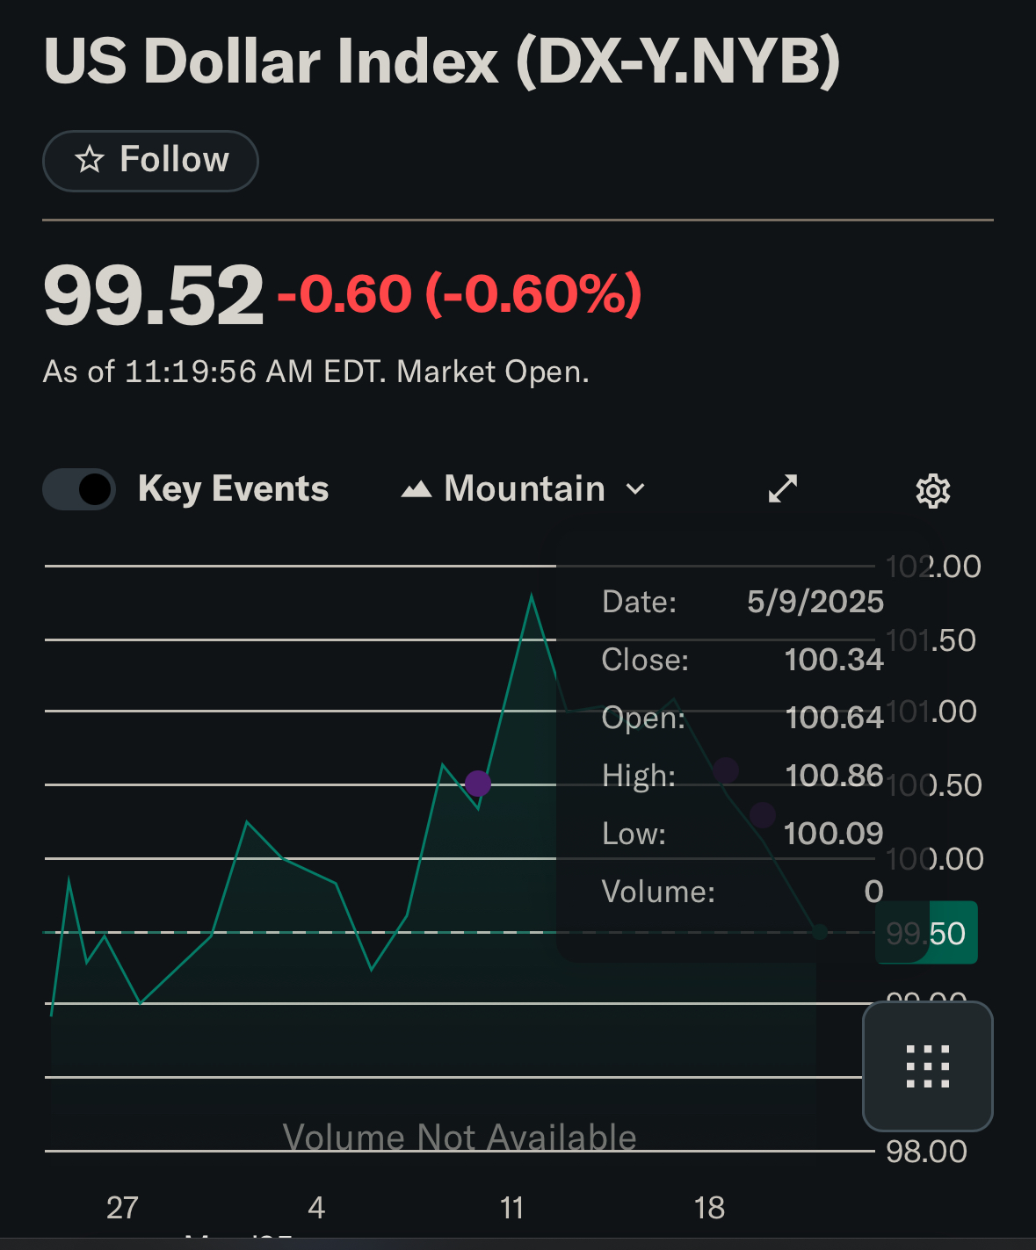The image size is (1036, 1250).
Task: Click the High value 100.86
Action: click(x=834, y=776)
